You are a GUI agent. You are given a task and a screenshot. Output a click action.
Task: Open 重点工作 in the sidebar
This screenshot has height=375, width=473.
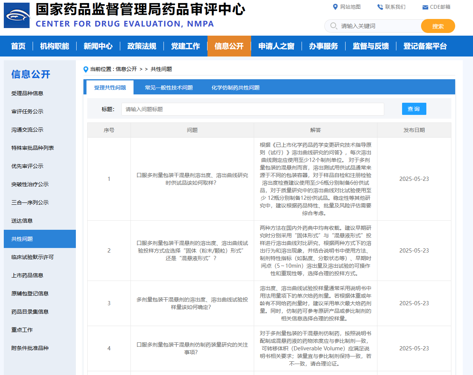tap(22, 330)
